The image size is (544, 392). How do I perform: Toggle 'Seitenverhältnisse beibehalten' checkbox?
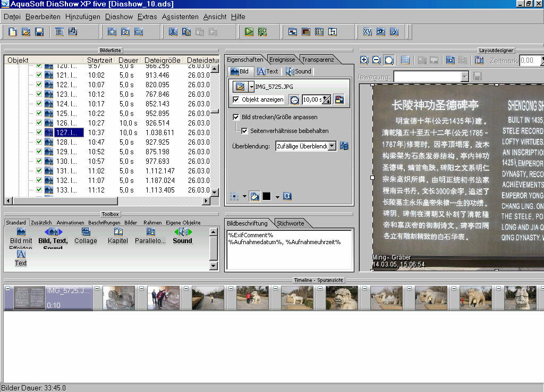244,130
